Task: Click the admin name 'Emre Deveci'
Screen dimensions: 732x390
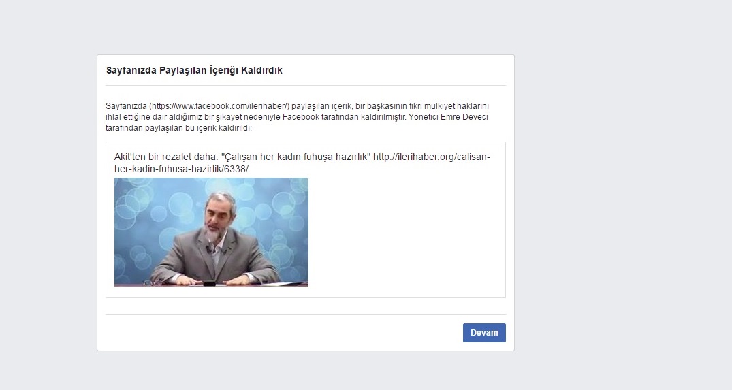Action: pos(464,116)
